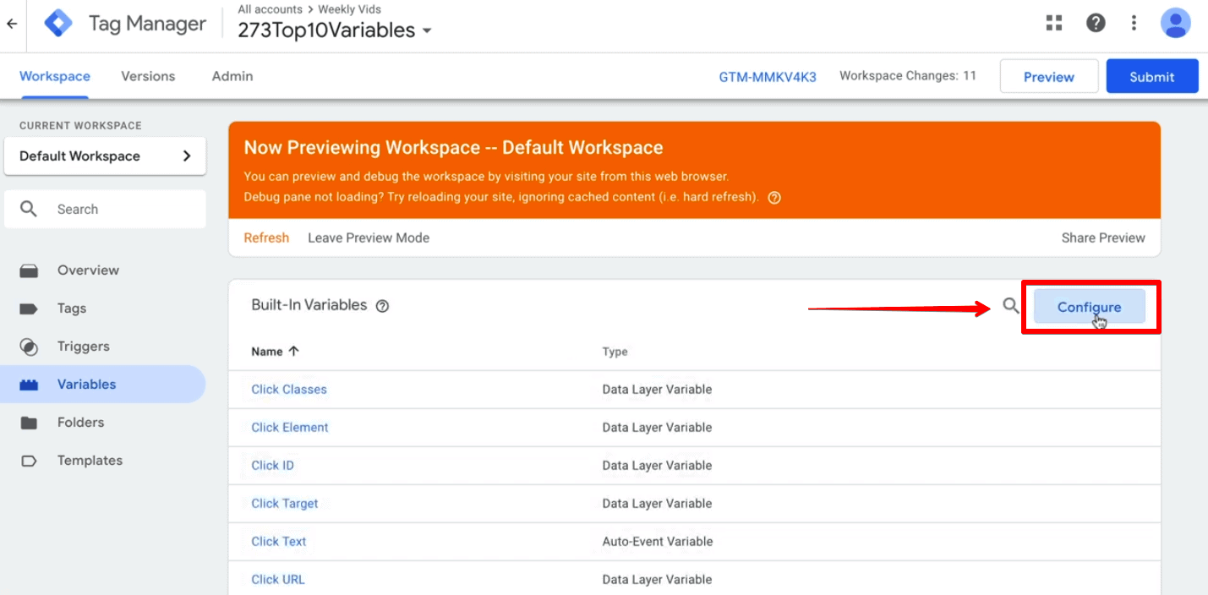This screenshot has height=595, width=1208.
Task: Submit the workspace changes
Action: coord(1151,76)
